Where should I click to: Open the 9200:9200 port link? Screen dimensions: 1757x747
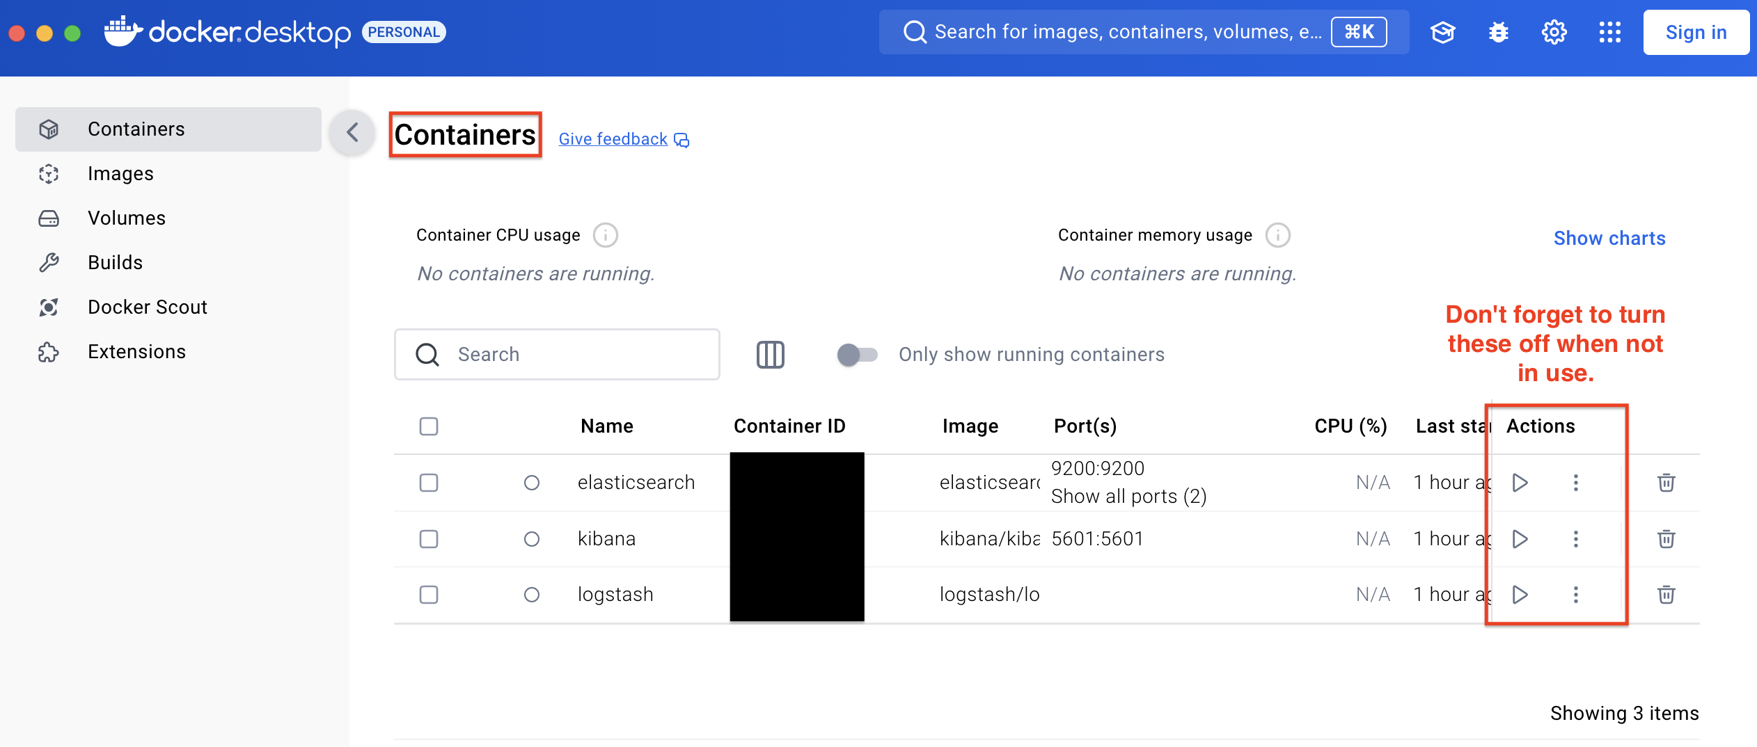1097,469
